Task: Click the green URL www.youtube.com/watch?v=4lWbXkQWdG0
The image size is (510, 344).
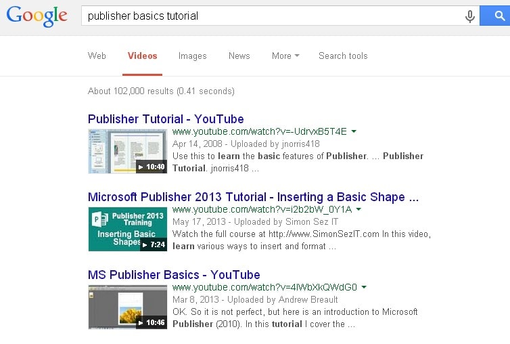Action: [264, 287]
